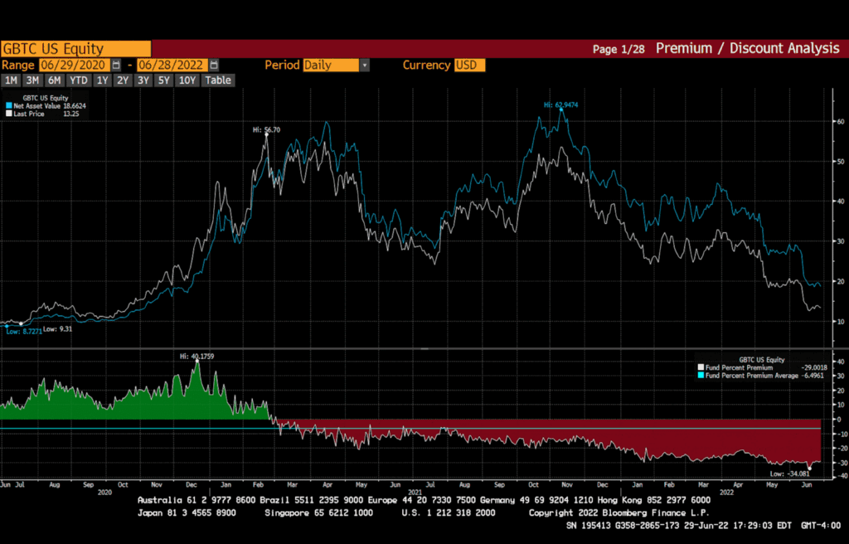The height and width of the screenshot is (544, 849).
Task: Select the 1M range button
Action: point(11,80)
